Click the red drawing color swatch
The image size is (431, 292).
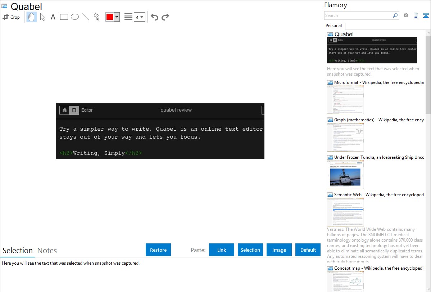click(x=110, y=17)
